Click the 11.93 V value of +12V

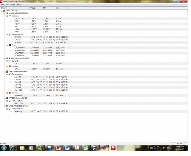[33, 29]
